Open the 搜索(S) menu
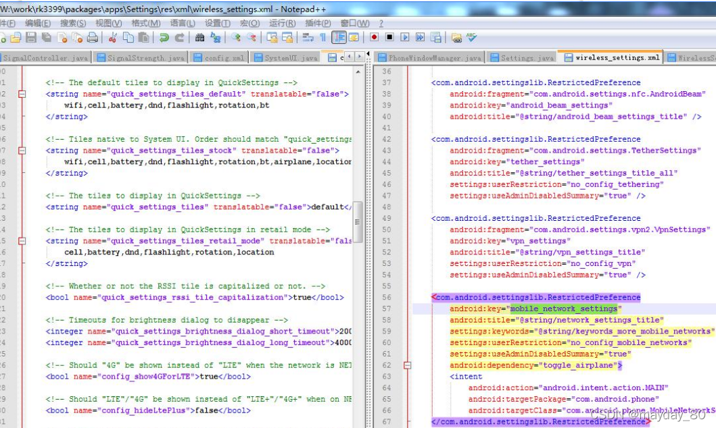This screenshot has height=428, width=716. 73,23
